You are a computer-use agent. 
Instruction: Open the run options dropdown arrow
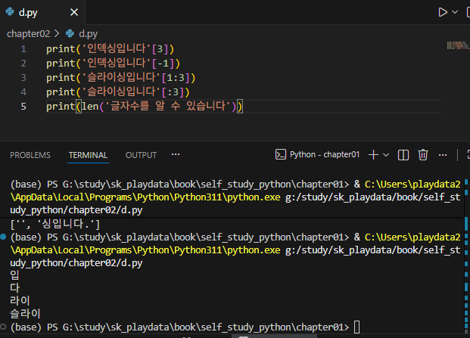click(455, 12)
